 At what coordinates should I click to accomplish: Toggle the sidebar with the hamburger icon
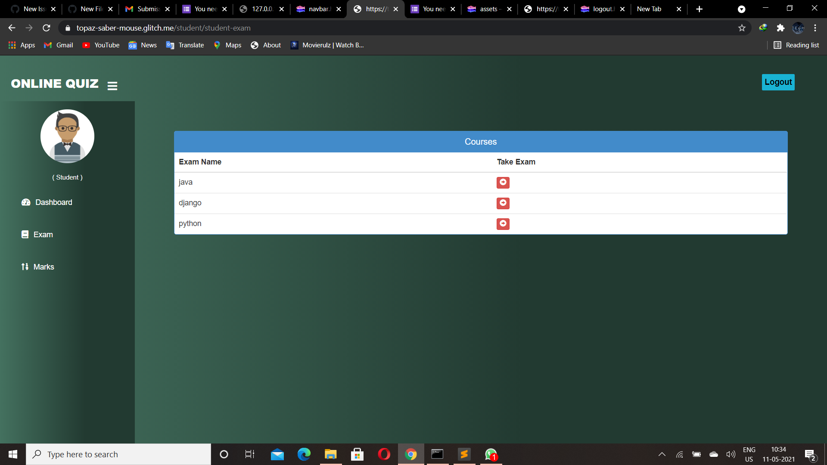coord(112,85)
